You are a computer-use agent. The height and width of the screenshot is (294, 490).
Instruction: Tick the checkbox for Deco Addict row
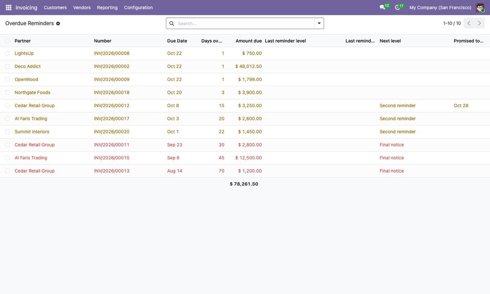[8, 66]
